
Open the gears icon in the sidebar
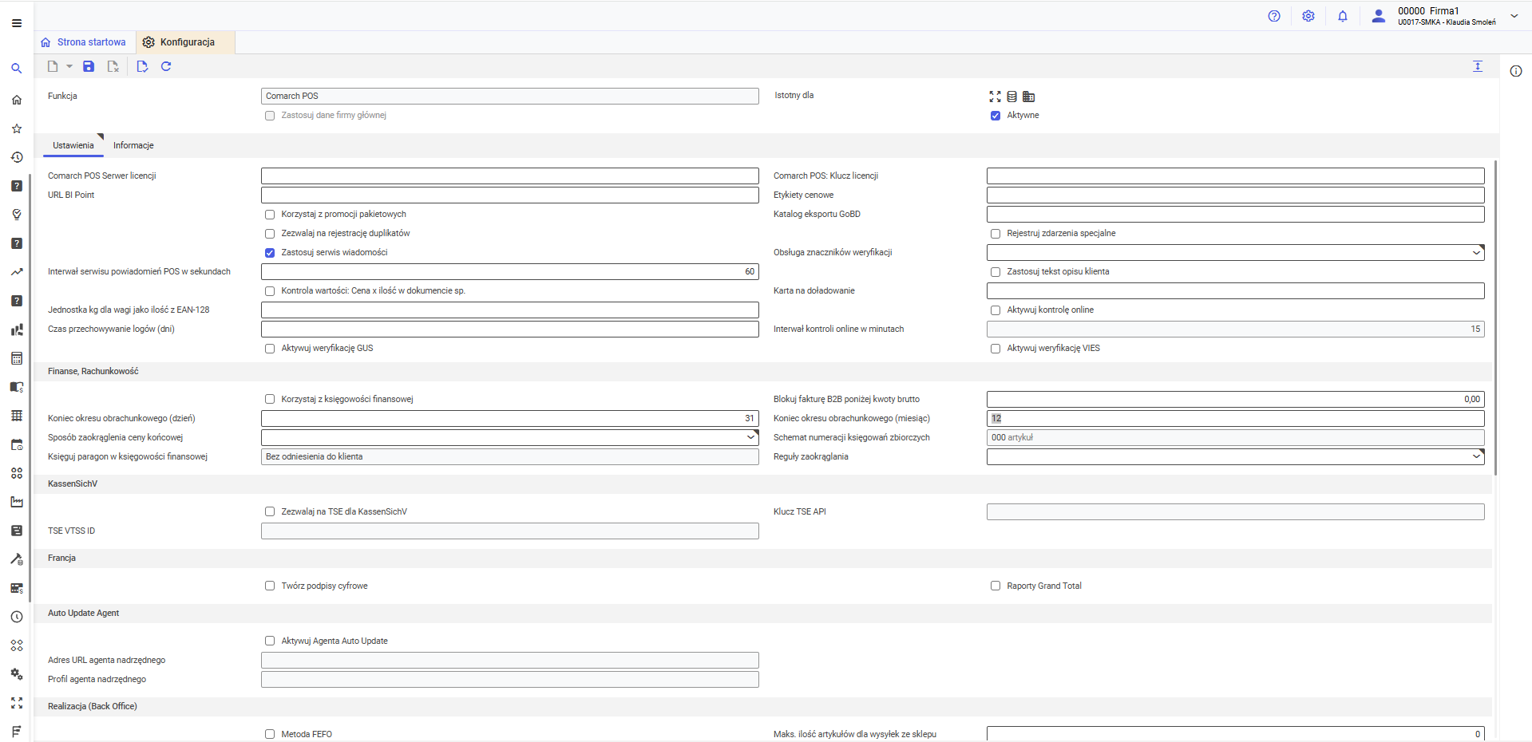click(17, 674)
